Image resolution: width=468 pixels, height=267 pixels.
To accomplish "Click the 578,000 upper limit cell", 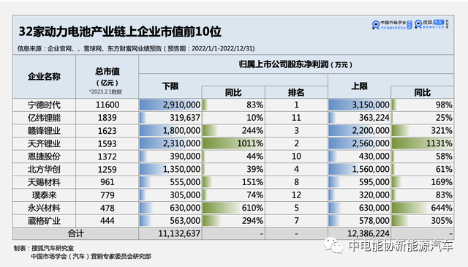I will pyautogui.click(x=359, y=221).
